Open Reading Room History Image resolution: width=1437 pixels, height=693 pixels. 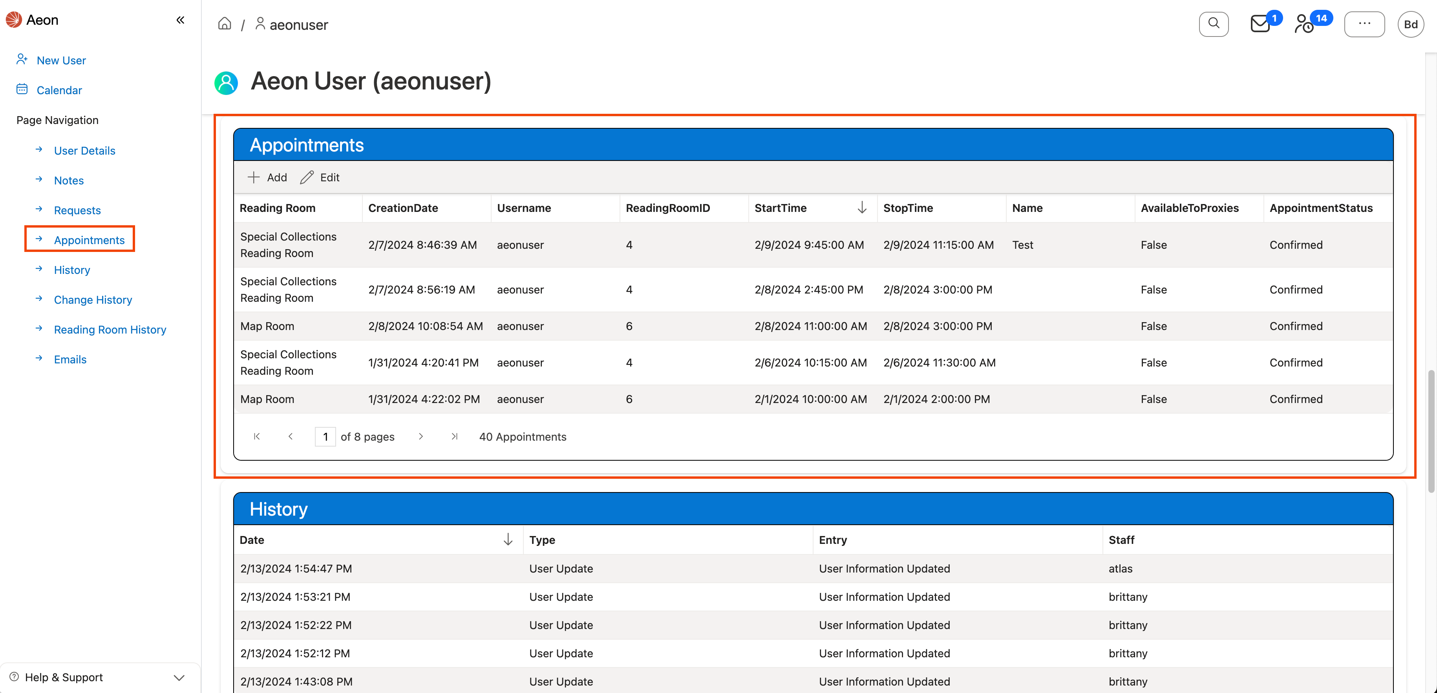pyautogui.click(x=110, y=330)
